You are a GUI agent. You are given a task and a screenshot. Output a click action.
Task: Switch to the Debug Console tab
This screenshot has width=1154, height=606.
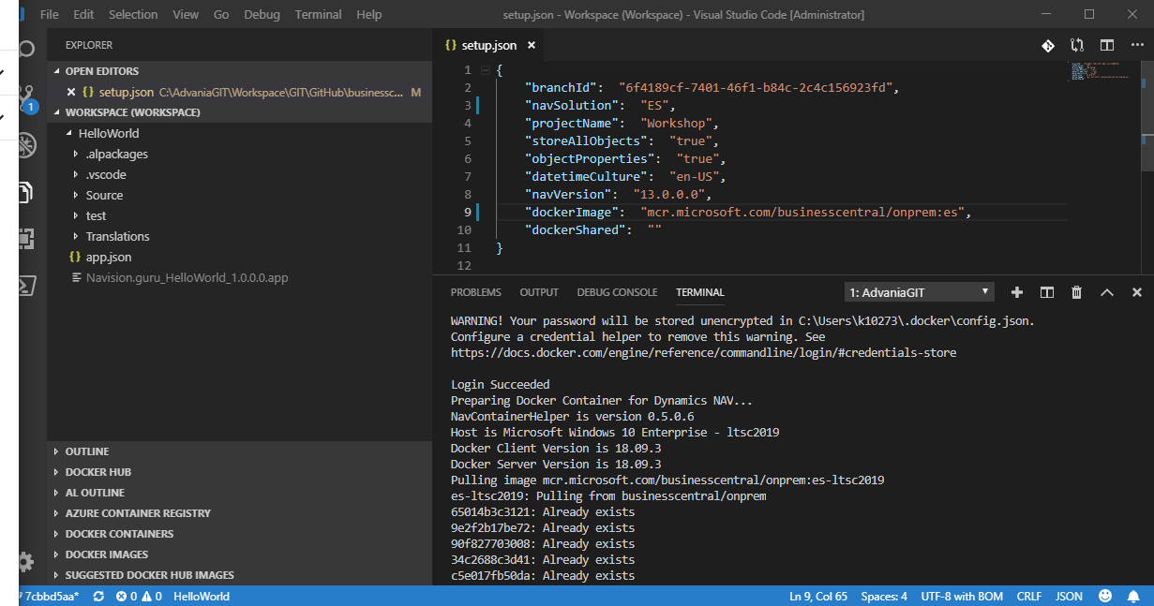(x=617, y=292)
